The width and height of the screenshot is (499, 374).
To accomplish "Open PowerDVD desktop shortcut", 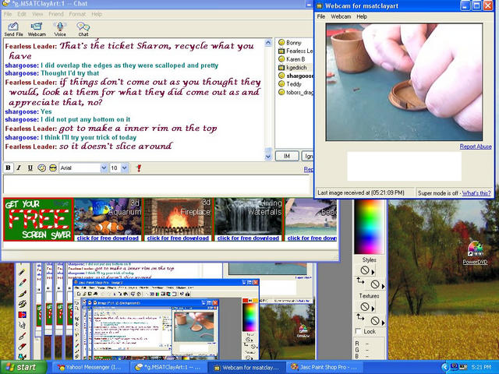I will (475, 252).
